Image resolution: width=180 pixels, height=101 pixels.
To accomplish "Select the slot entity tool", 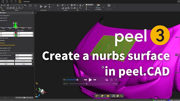I will pyautogui.click(x=16, y=5).
